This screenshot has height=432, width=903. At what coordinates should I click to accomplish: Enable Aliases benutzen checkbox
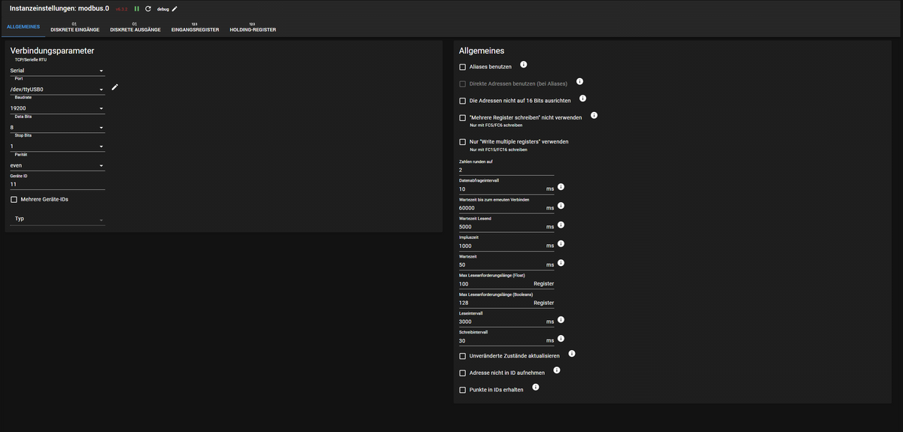pos(463,67)
